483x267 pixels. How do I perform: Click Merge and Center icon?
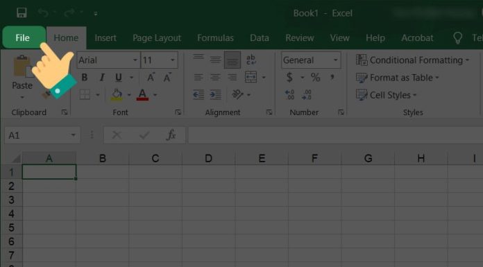coord(251,77)
